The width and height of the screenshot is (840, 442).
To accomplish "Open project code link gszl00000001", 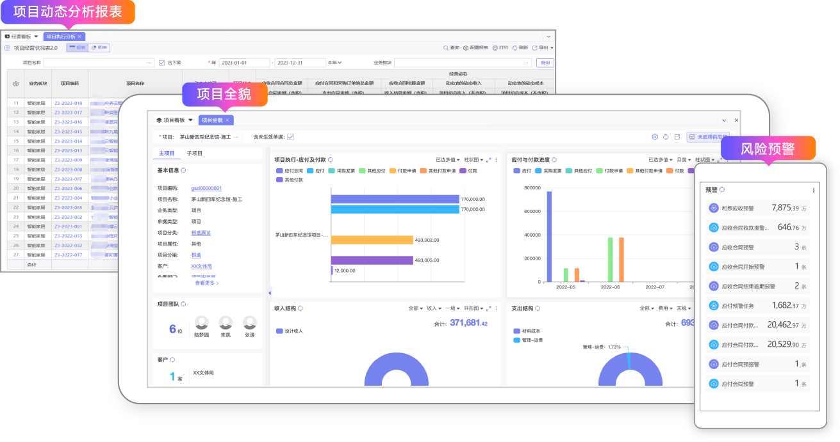I will tap(206, 189).
